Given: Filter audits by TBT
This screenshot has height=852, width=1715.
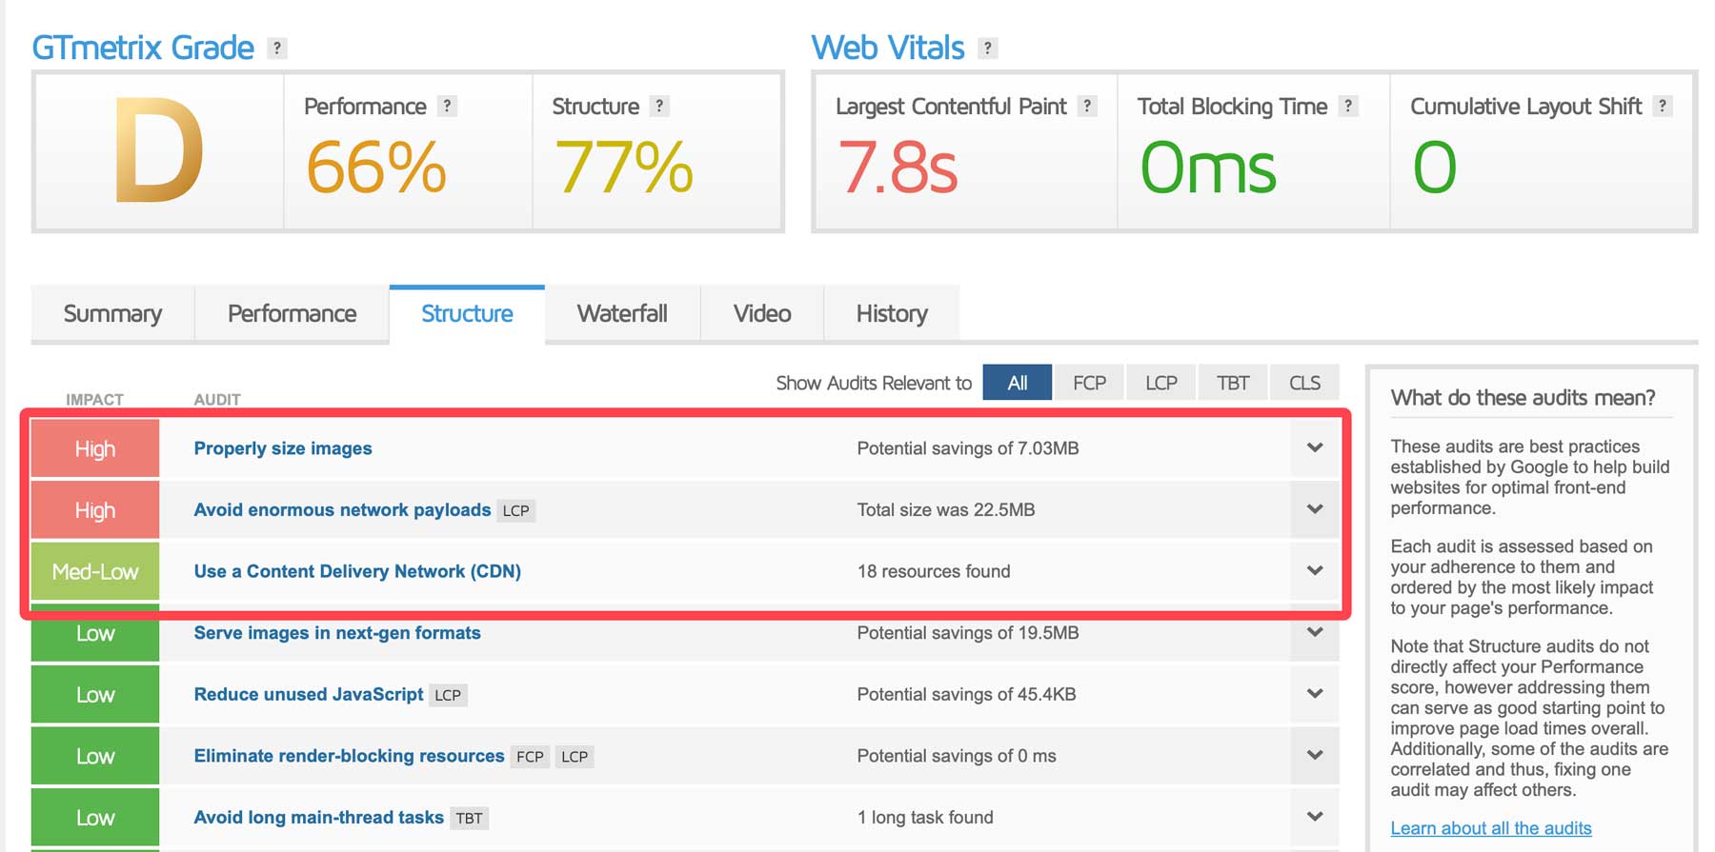Looking at the screenshot, I should pos(1232,383).
